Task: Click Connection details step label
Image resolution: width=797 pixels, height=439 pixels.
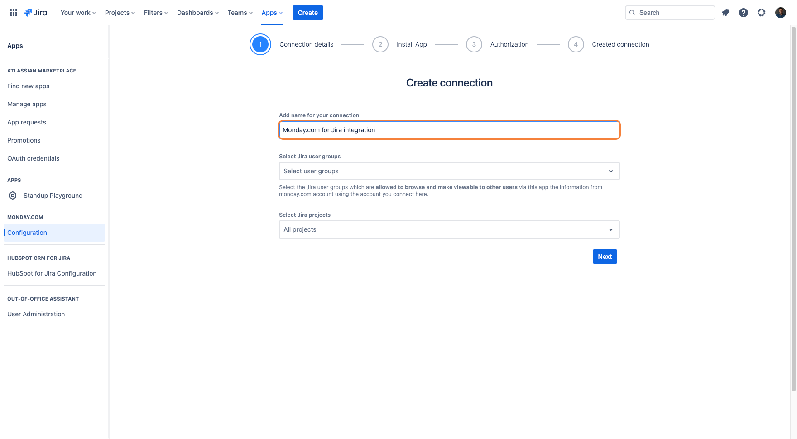Action: 307,44
